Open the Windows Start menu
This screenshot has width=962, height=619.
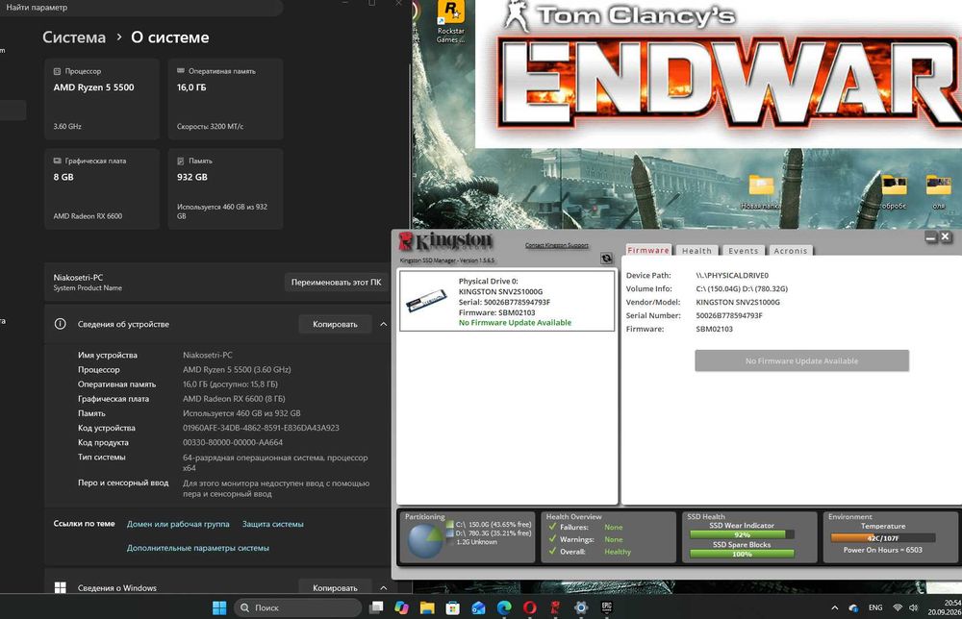(x=219, y=607)
